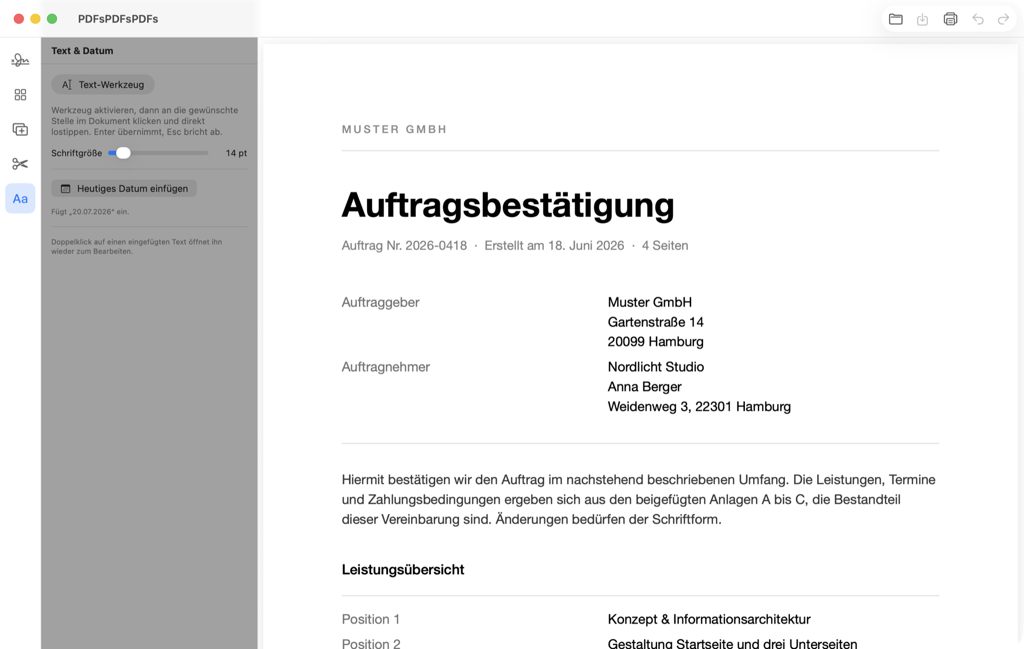Viewport: 1024px width, 649px height.
Task: Select the add pages sidebar icon
Action: pyautogui.click(x=20, y=130)
